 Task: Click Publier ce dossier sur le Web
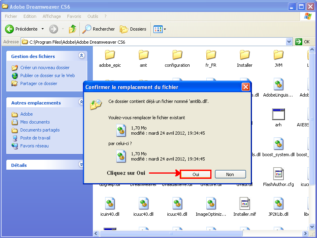(x=48, y=75)
